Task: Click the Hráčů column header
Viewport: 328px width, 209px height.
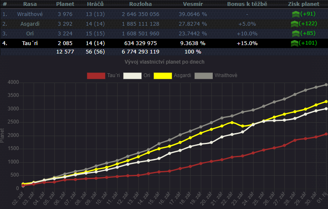Action: [x=95, y=4]
